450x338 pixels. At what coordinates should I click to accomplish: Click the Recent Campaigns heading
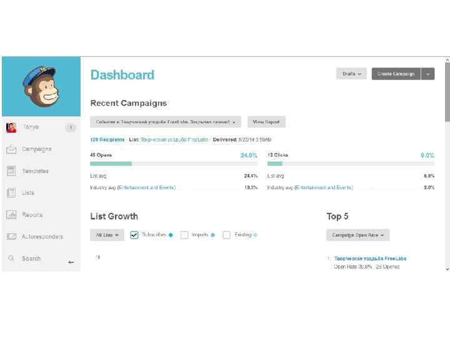129,103
